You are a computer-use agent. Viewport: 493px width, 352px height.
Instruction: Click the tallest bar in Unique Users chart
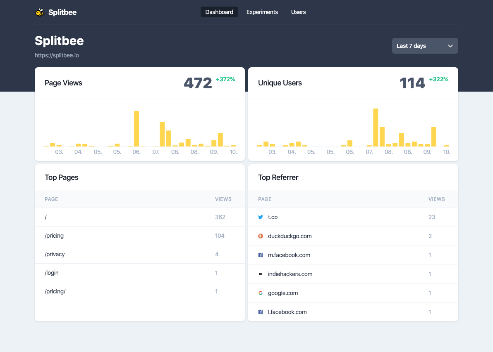376,128
